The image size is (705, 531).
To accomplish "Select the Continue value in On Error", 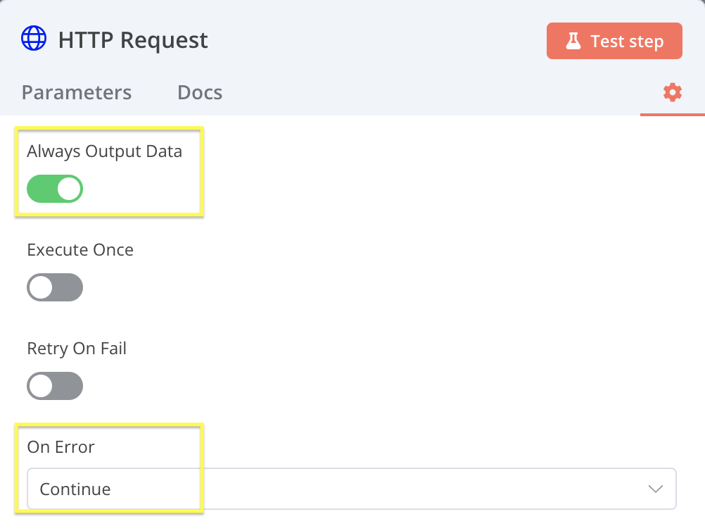I will [75, 489].
